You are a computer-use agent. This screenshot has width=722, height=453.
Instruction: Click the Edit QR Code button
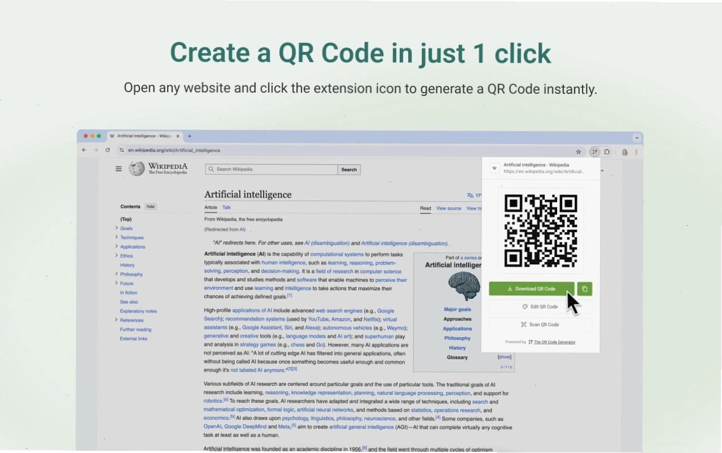click(x=540, y=307)
